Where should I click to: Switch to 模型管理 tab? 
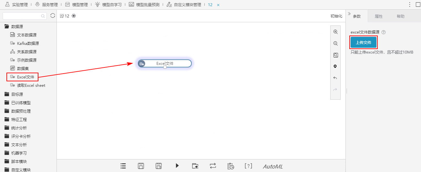[x=77, y=5]
